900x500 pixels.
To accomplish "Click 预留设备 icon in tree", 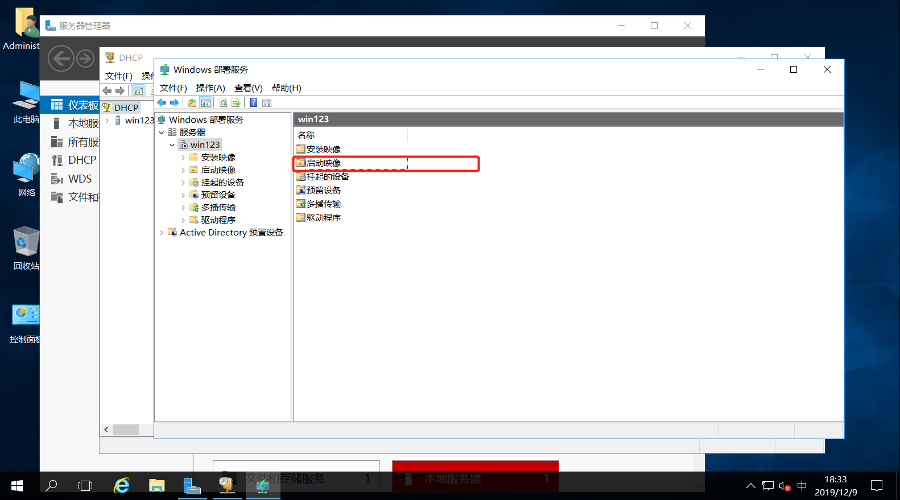I will pyautogui.click(x=193, y=195).
